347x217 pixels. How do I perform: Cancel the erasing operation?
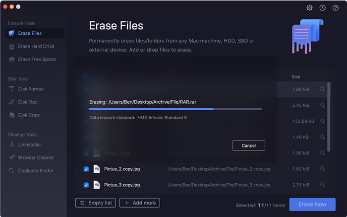[249, 145]
